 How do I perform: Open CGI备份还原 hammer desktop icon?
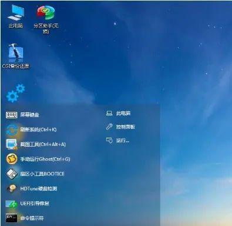pyautogui.click(x=16, y=56)
